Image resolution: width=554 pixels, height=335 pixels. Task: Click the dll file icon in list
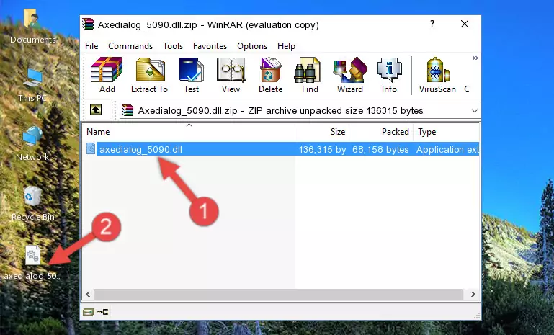coord(91,149)
